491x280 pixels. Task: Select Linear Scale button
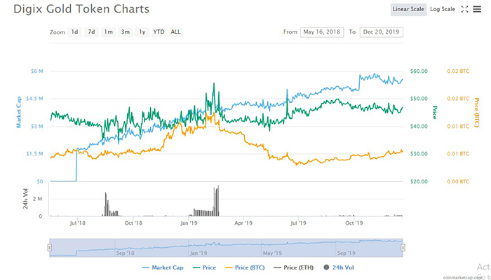coord(408,9)
